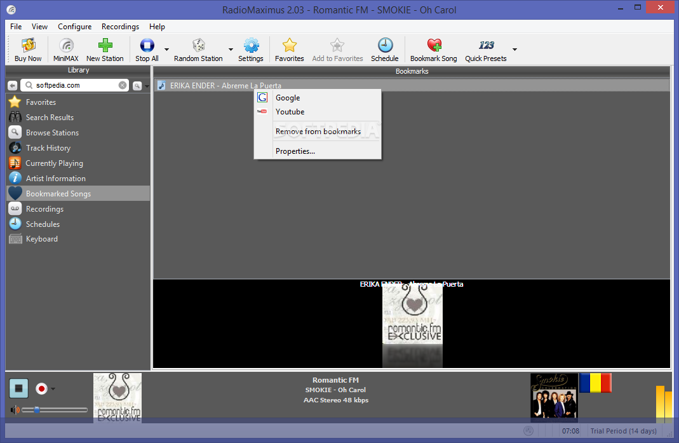Open Properties... from the context menu

pos(318,151)
